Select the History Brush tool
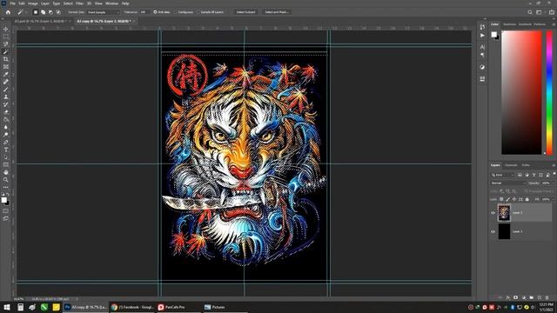 coord(6,104)
